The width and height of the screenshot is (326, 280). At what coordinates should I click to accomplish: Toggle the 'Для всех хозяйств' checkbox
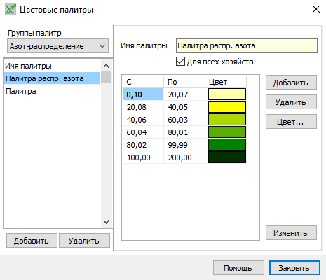tap(180, 62)
